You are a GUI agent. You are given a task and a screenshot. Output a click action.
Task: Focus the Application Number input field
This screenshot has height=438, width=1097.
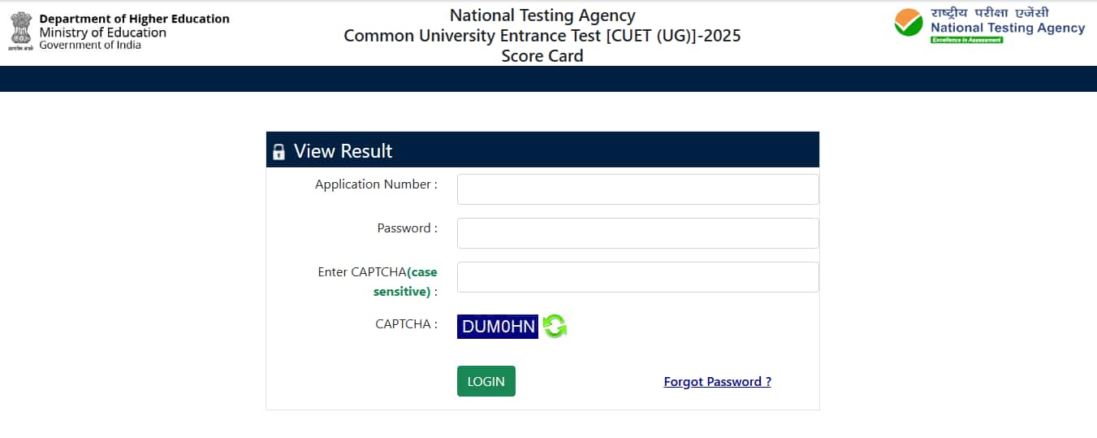637,189
